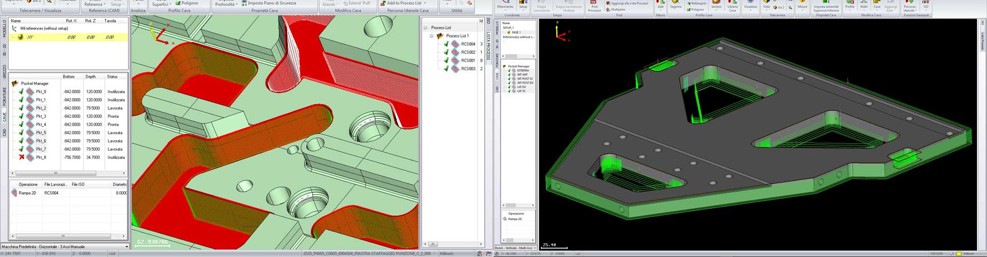Click the Rampa 2D operation icon, left window
This screenshot has width=987, height=257.
[14, 193]
